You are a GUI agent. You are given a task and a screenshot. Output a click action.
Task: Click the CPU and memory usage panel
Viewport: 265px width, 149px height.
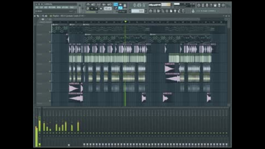[x=184, y=5]
